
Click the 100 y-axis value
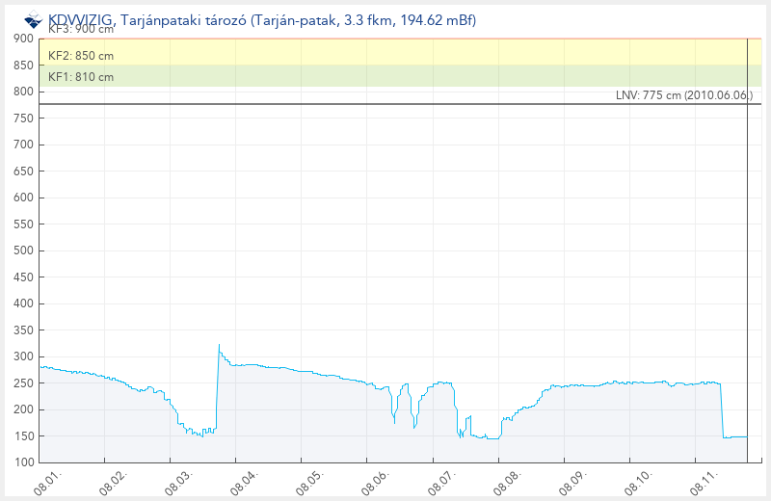click(23, 462)
